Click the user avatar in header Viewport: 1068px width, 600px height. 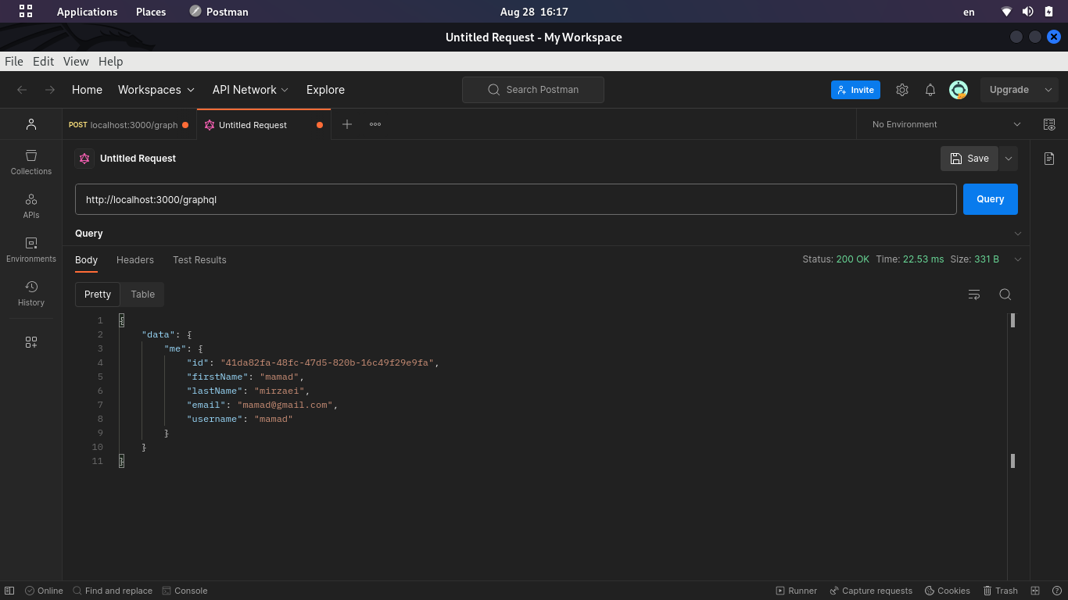tap(959, 90)
